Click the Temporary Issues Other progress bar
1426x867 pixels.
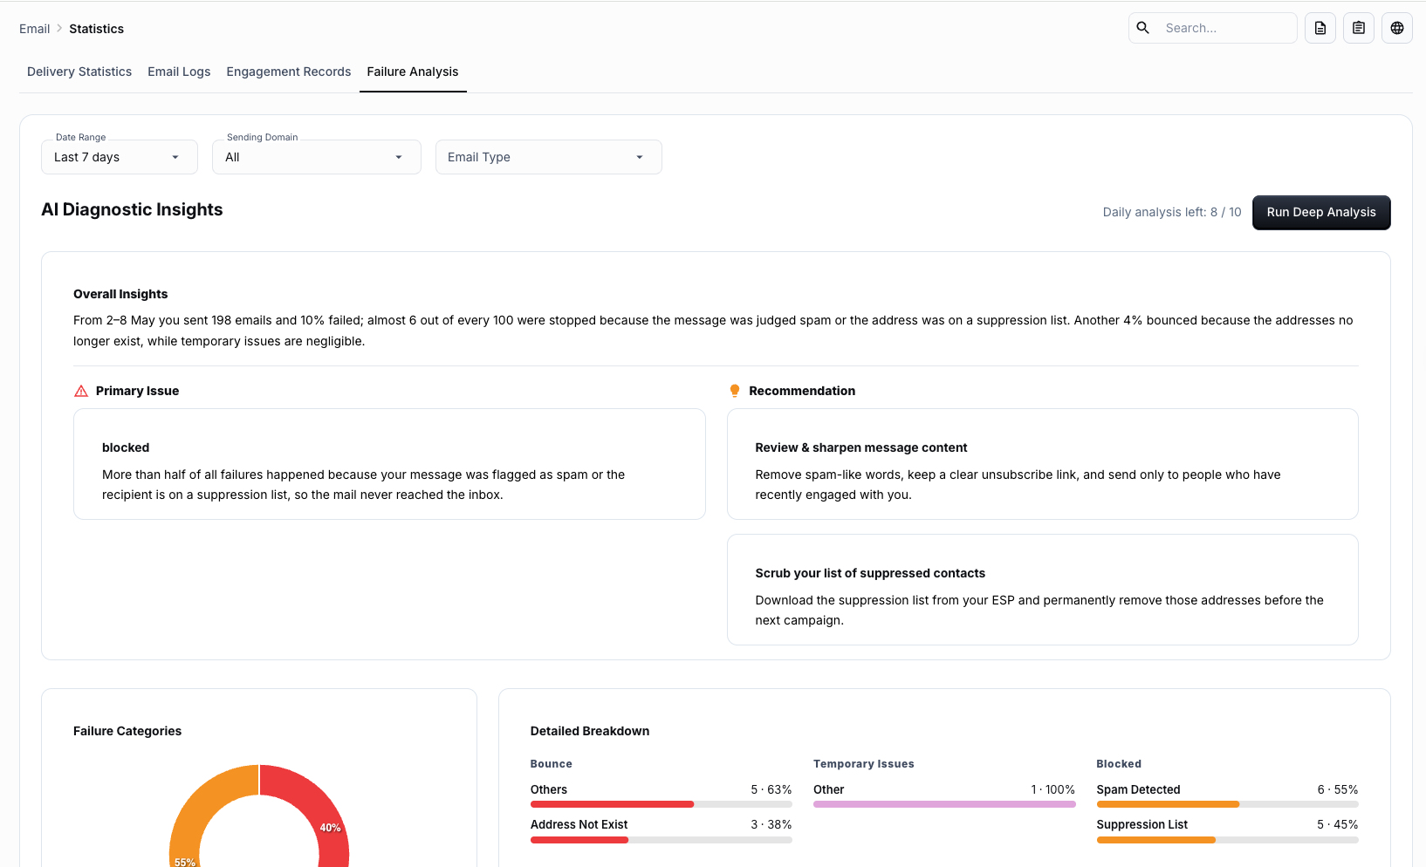coord(944,804)
